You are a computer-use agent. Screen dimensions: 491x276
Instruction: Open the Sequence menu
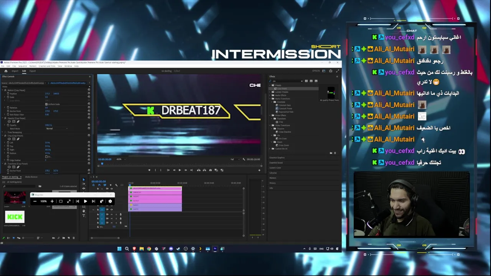[x=23, y=66]
